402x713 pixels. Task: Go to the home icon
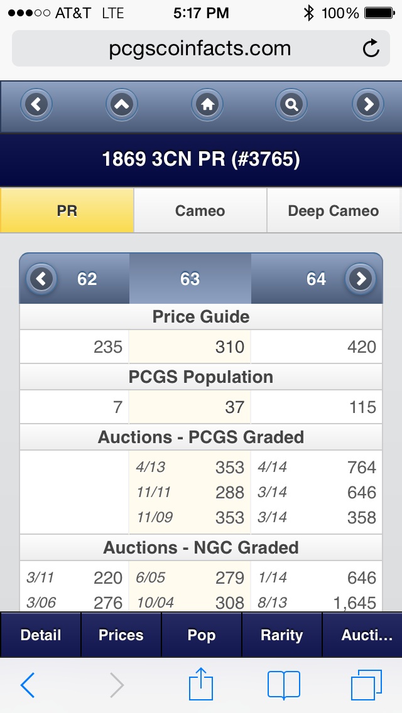coord(207,105)
